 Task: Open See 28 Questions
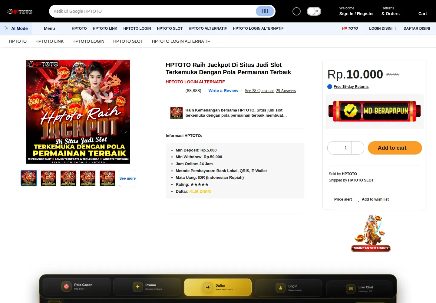click(259, 91)
